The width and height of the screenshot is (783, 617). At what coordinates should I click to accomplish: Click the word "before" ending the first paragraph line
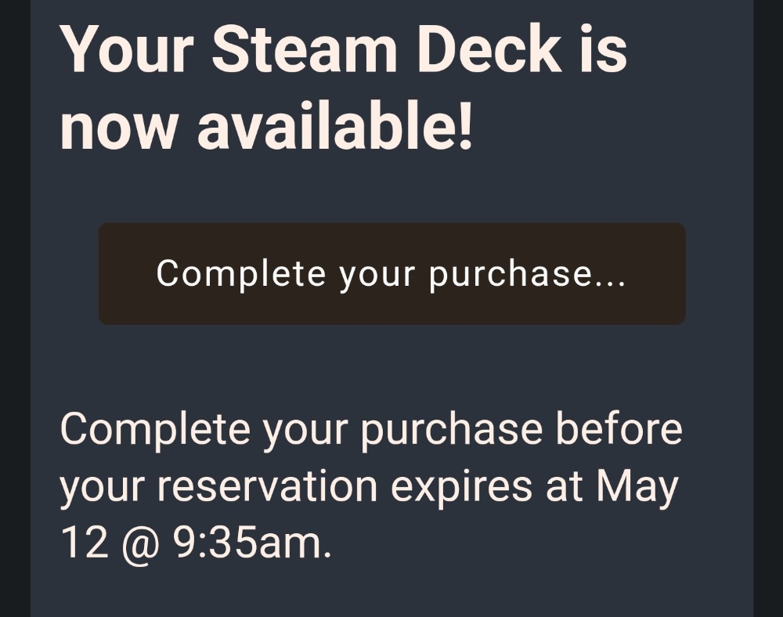[x=619, y=429]
